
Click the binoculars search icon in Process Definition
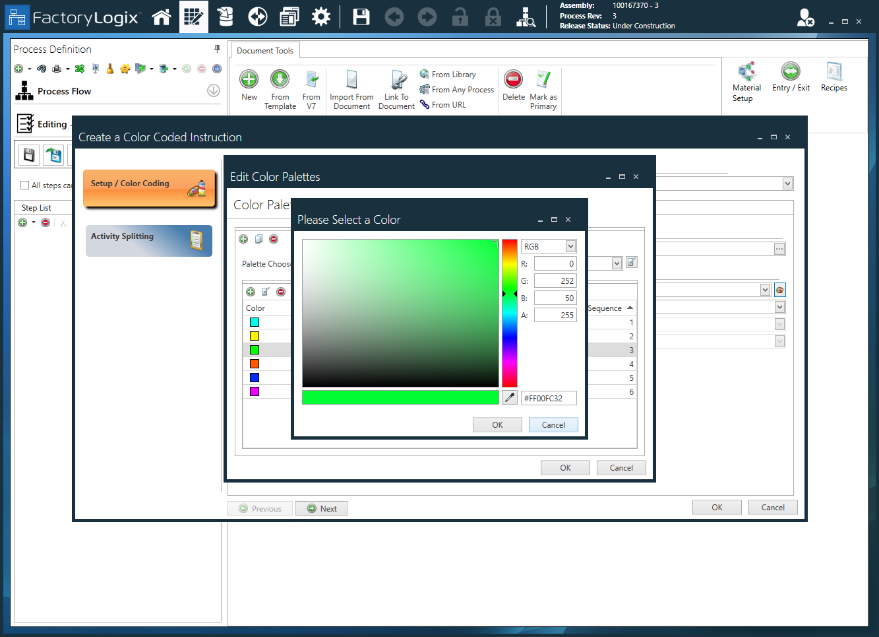[43, 68]
